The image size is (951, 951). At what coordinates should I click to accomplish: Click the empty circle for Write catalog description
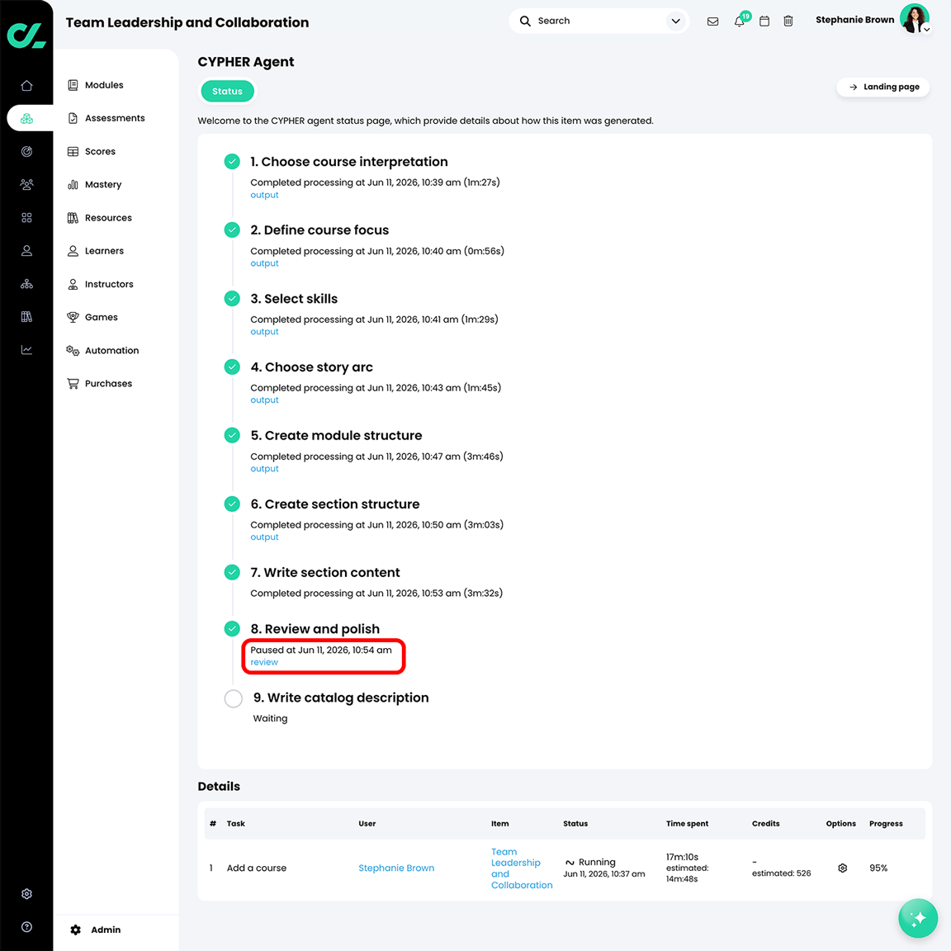coord(234,698)
